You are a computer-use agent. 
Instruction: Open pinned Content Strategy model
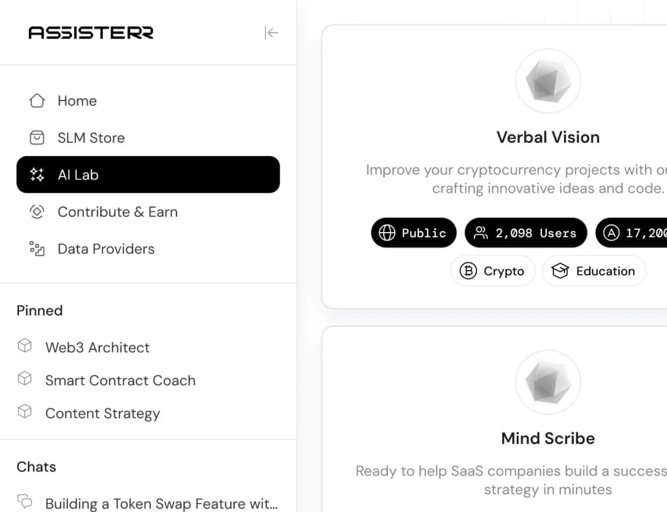pyautogui.click(x=102, y=413)
